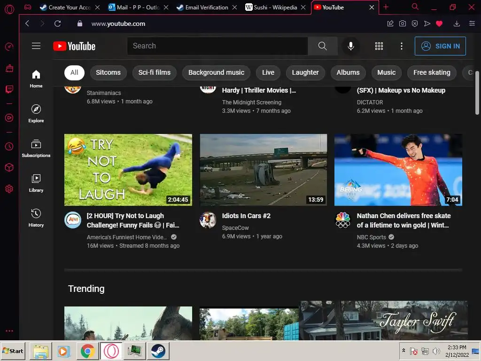Reload the current page

[57, 24]
